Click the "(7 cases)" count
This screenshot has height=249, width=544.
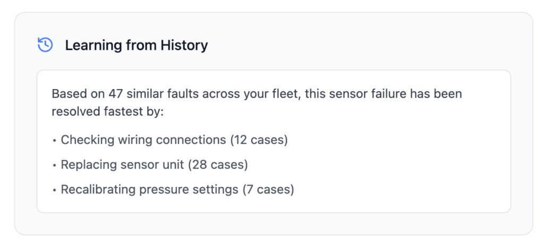tap(268, 189)
